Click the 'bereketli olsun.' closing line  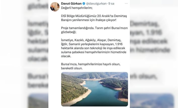click(x=72, y=68)
